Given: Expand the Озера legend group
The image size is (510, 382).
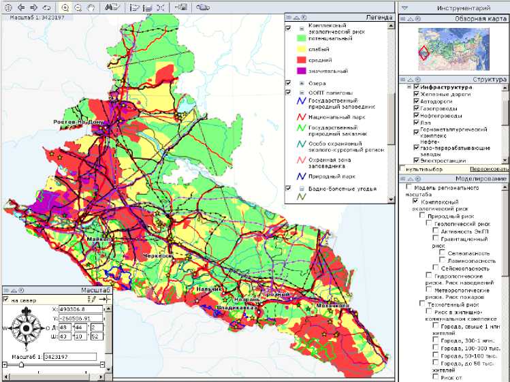Looking at the screenshot, I should coord(300,83).
